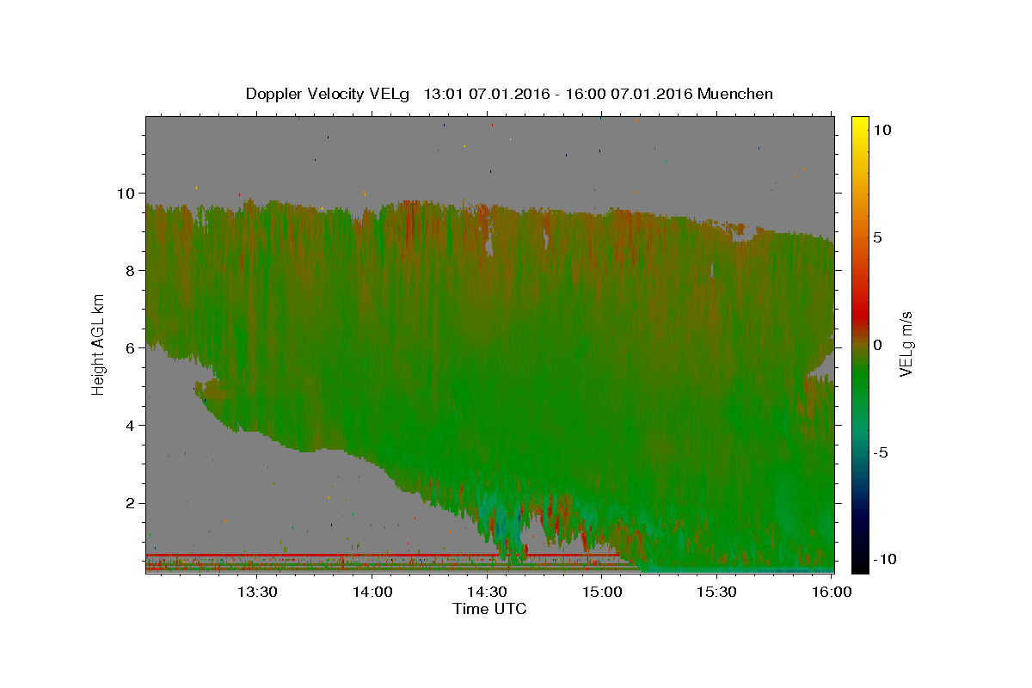Click the 16:00 time axis label
This screenshot has width=1032, height=688.
click(x=831, y=592)
